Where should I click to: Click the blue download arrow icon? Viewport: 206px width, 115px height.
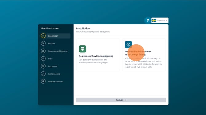point(128,45)
